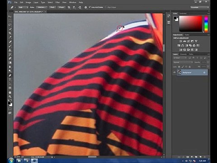This screenshot has width=217, height=163.
Task: Select the Hand tool
Action: [x=10, y=92]
